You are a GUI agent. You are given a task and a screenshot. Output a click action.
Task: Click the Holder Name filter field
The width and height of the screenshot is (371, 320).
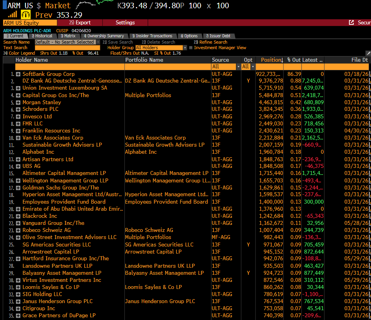click(x=70, y=66)
